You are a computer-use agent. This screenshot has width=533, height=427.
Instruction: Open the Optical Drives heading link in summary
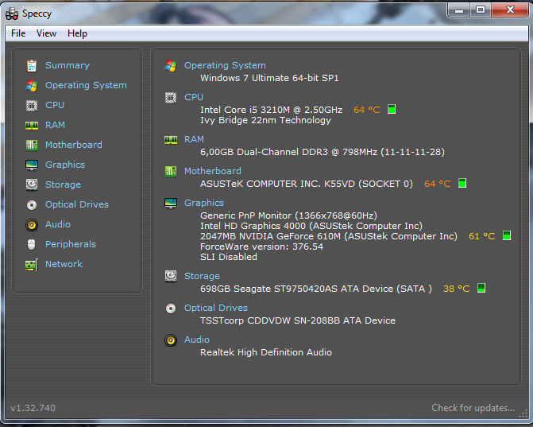[x=216, y=308]
